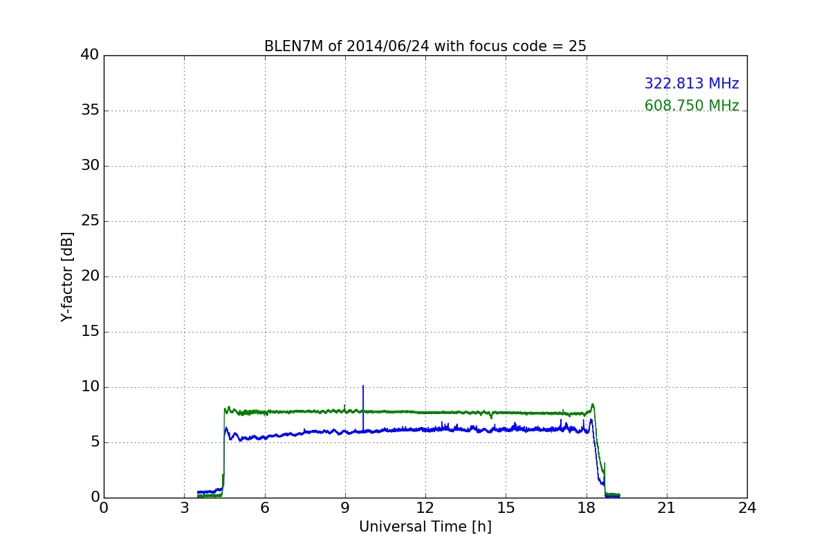Click the blue spike peak near 10 dB
This screenshot has width=830, height=553.
pos(363,386)
